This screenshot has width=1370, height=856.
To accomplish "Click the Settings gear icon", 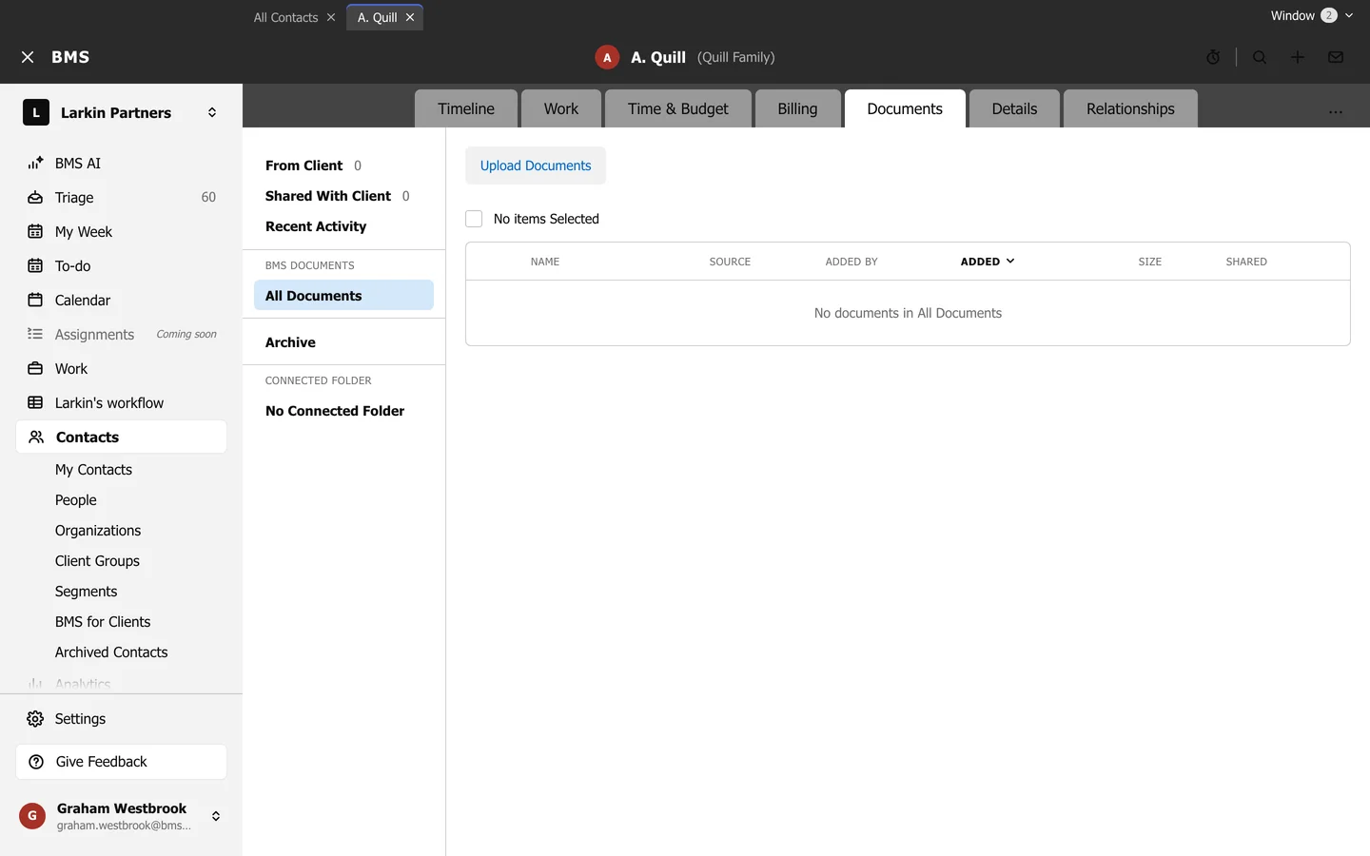I will click(x=35, y=719).
